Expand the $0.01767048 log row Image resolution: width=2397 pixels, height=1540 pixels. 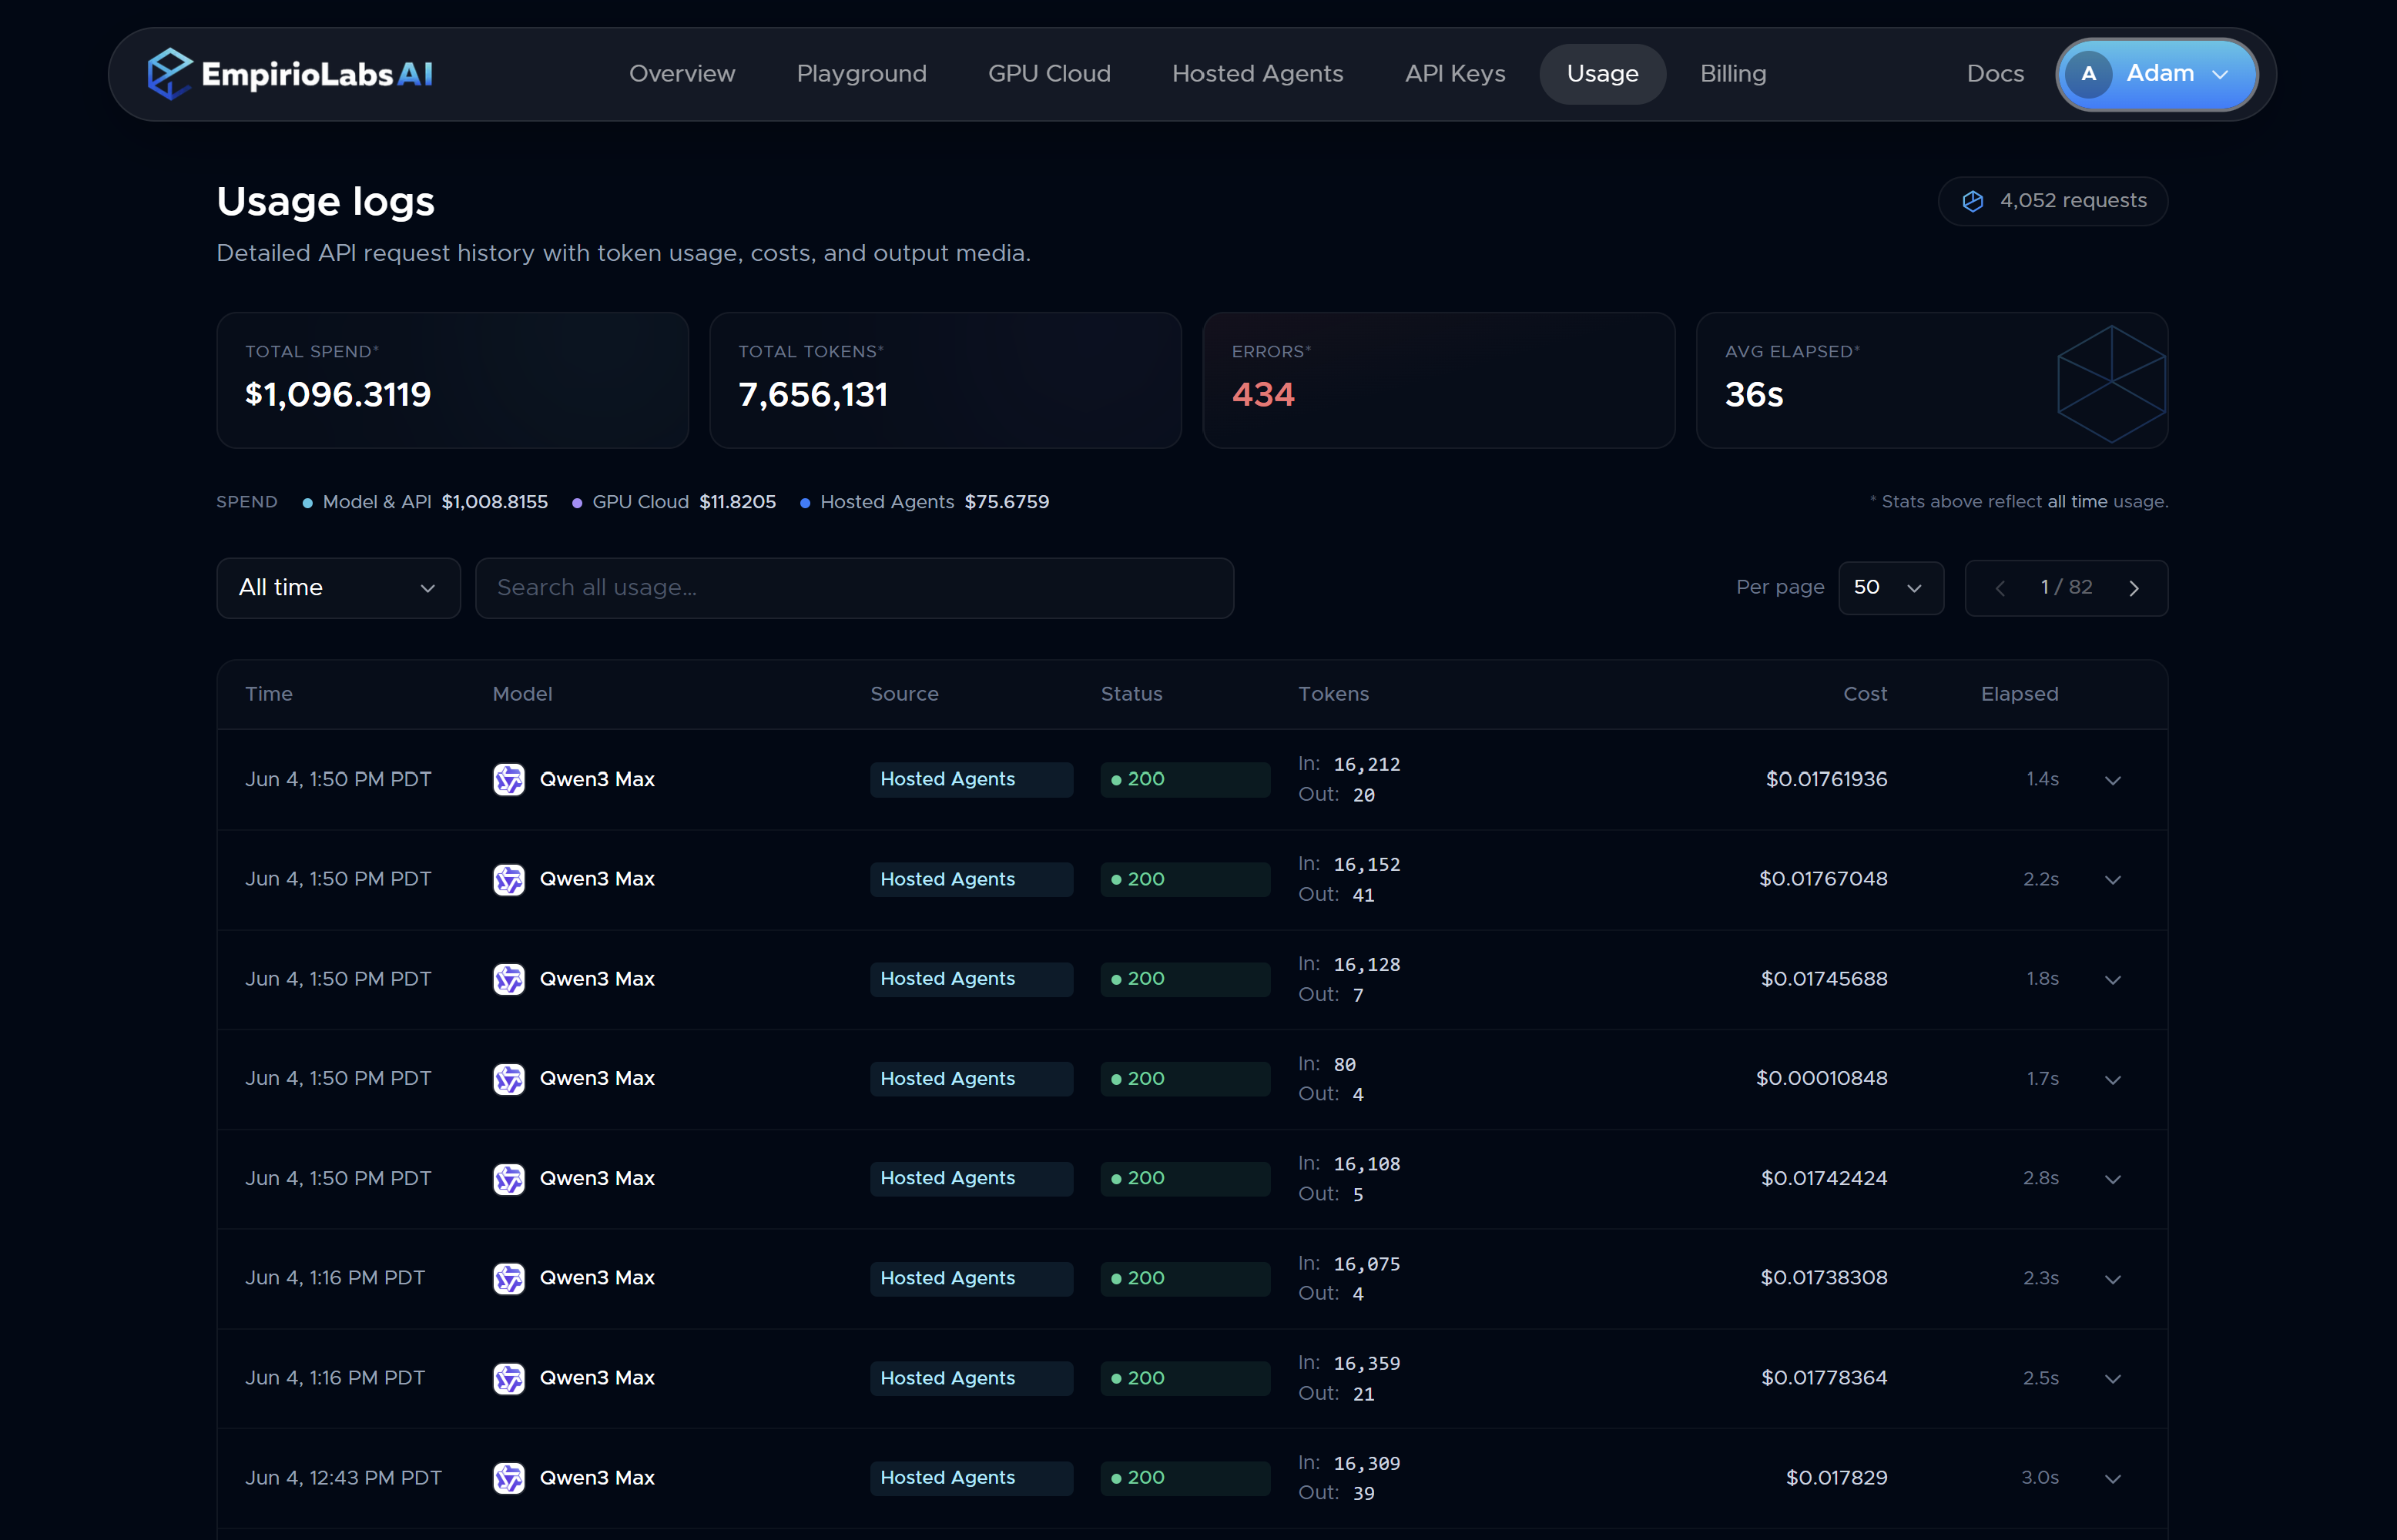point(2113,880)
